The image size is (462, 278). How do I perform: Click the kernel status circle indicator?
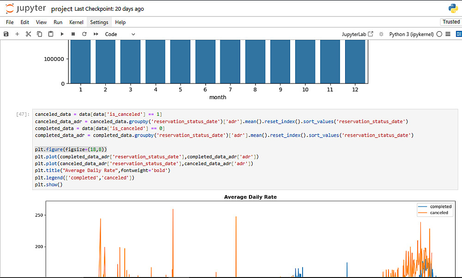(x=439, y=34)
